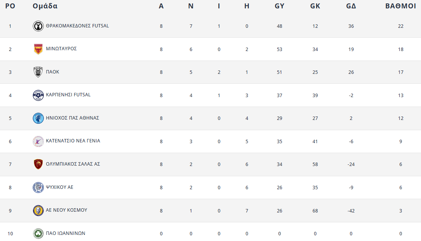Open the ΜΙΝΩΤΑΥΡΟΣ team page
The image size is (421, 241).
(61, 49)
